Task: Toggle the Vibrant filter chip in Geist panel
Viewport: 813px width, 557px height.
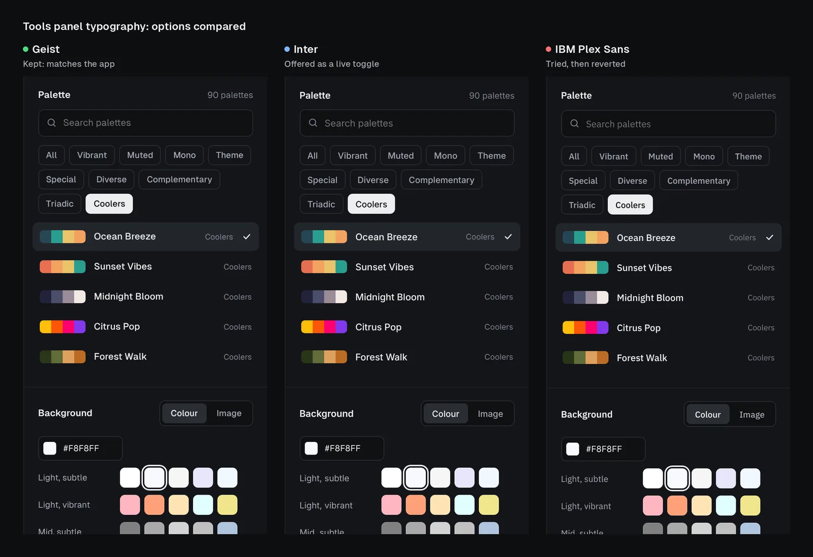Action: (x=92, y=155)
